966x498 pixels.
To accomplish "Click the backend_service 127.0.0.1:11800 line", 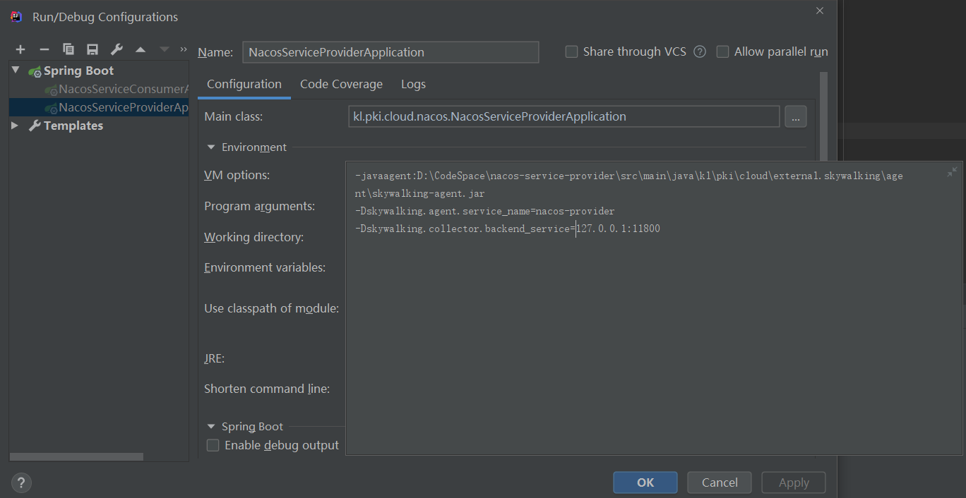I will coord(507,229).
